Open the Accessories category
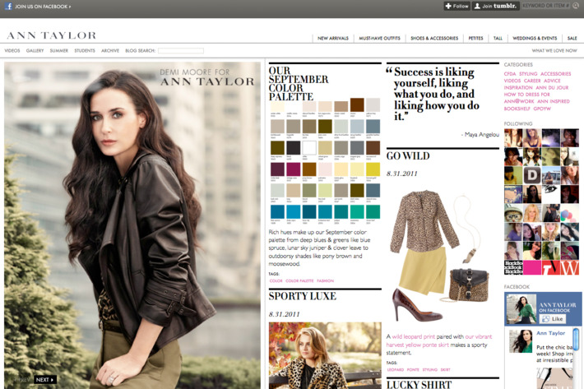 click(x=556, y=74)
